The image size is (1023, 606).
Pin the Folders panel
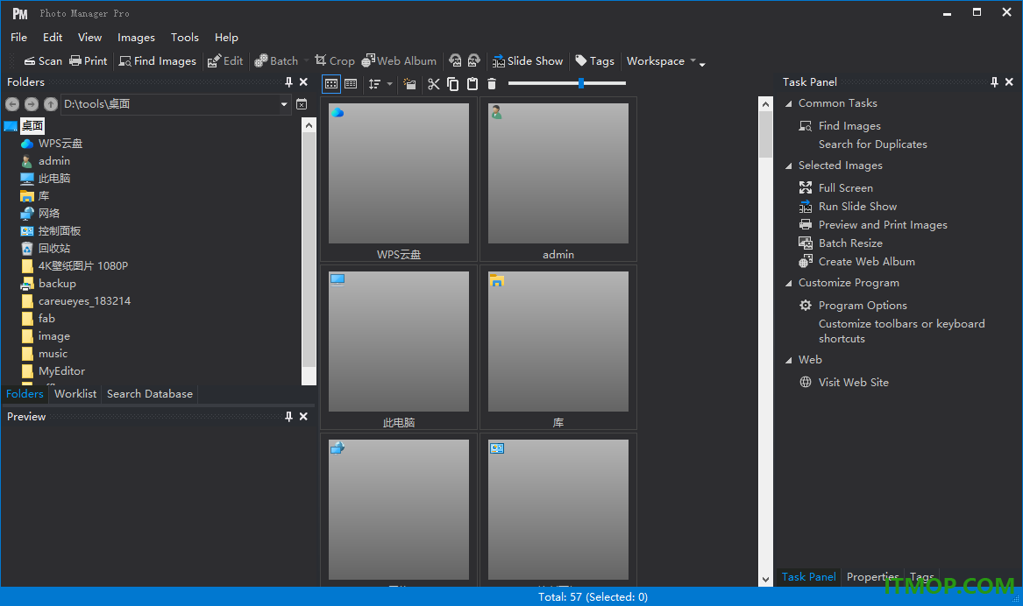coord(288,82)
